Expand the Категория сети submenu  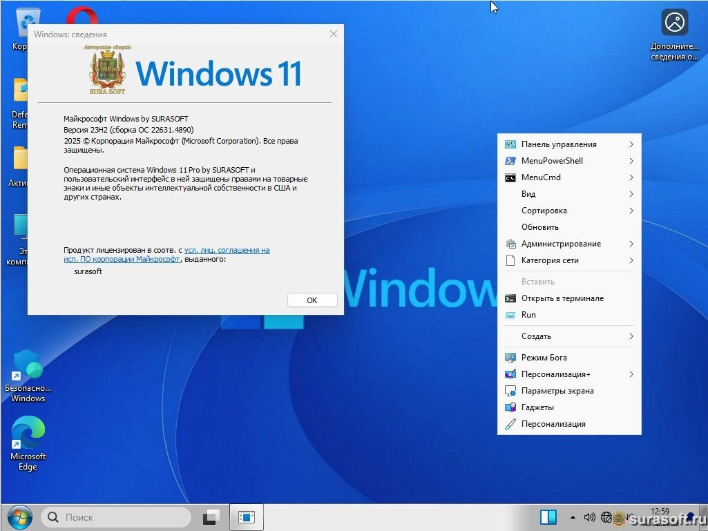[x=569, y=260]
